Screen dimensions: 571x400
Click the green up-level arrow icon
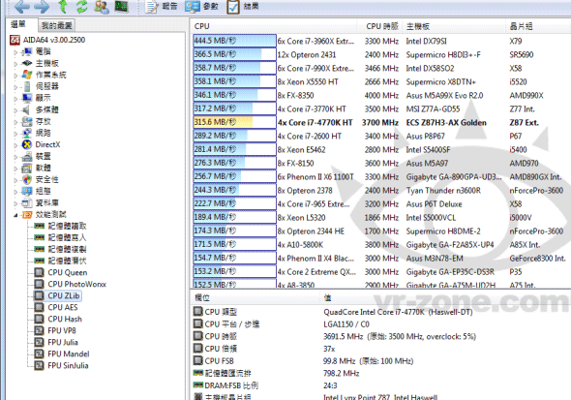[63, 6]
